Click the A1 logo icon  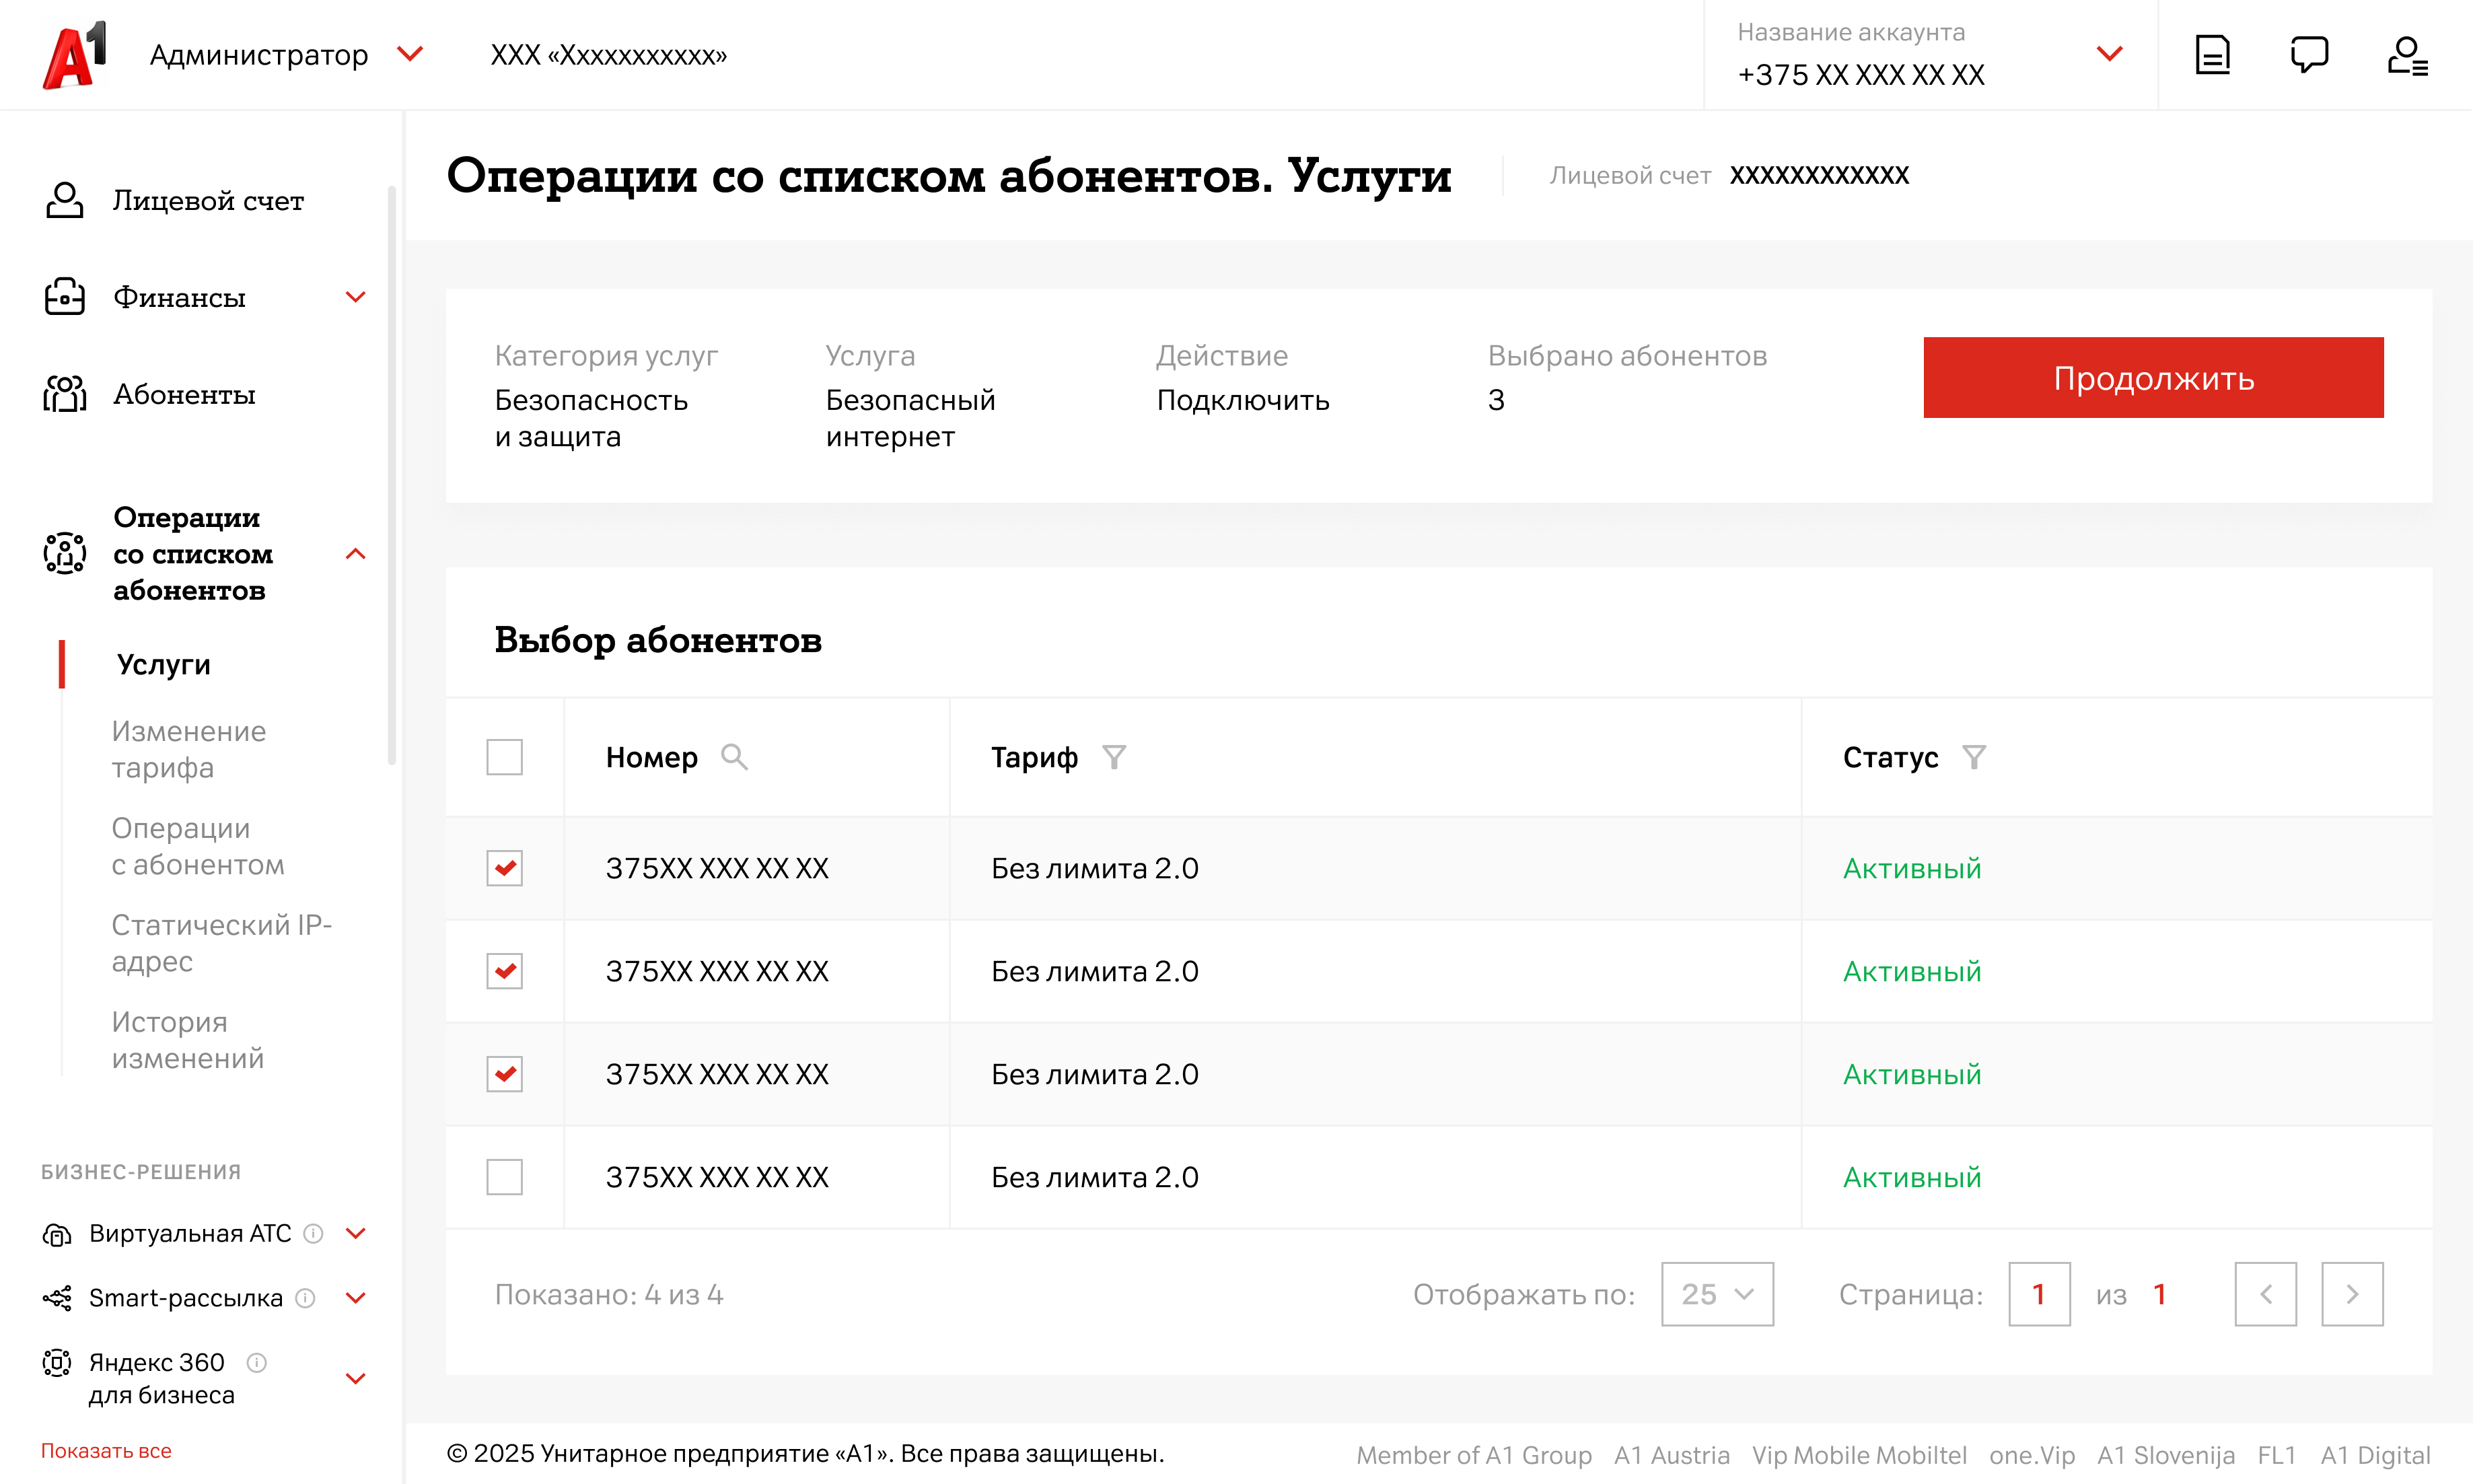click(x=74, y=55)
